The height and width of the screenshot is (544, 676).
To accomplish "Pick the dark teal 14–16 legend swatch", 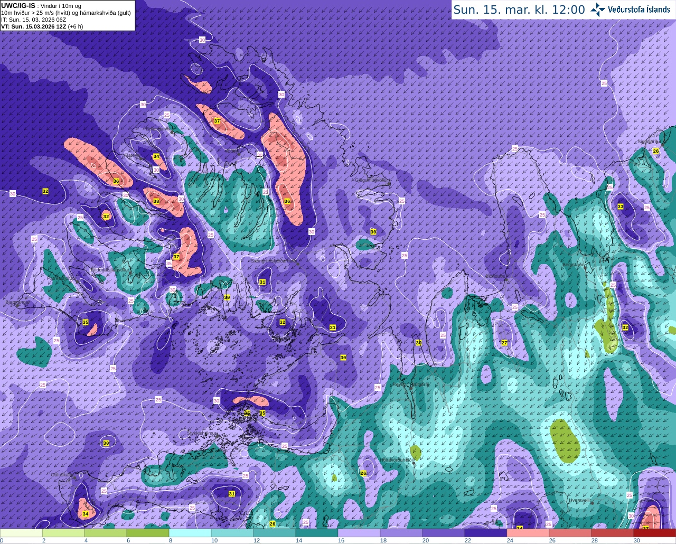I will pos(317,533).
